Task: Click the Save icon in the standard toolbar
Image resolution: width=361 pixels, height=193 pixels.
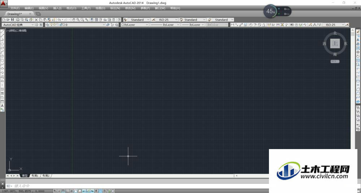Action: click(x=12, y=20)
